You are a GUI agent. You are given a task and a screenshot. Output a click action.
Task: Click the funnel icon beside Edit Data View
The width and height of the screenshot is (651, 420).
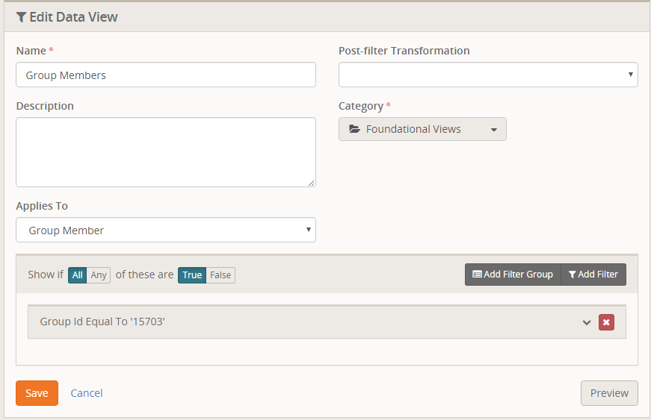(x=21, y=17)
